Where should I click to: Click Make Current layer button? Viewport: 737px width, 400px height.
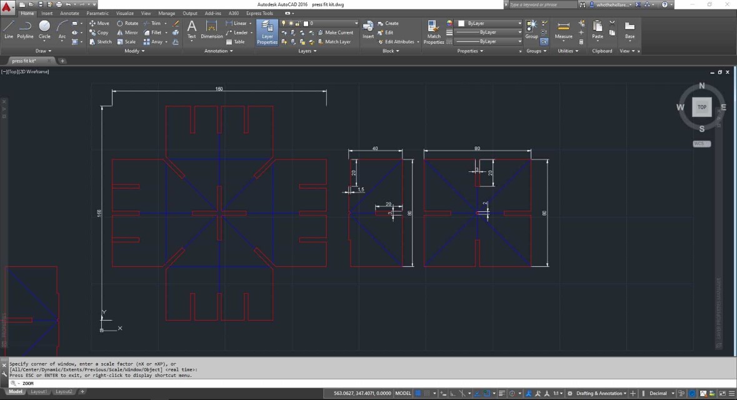335,32
